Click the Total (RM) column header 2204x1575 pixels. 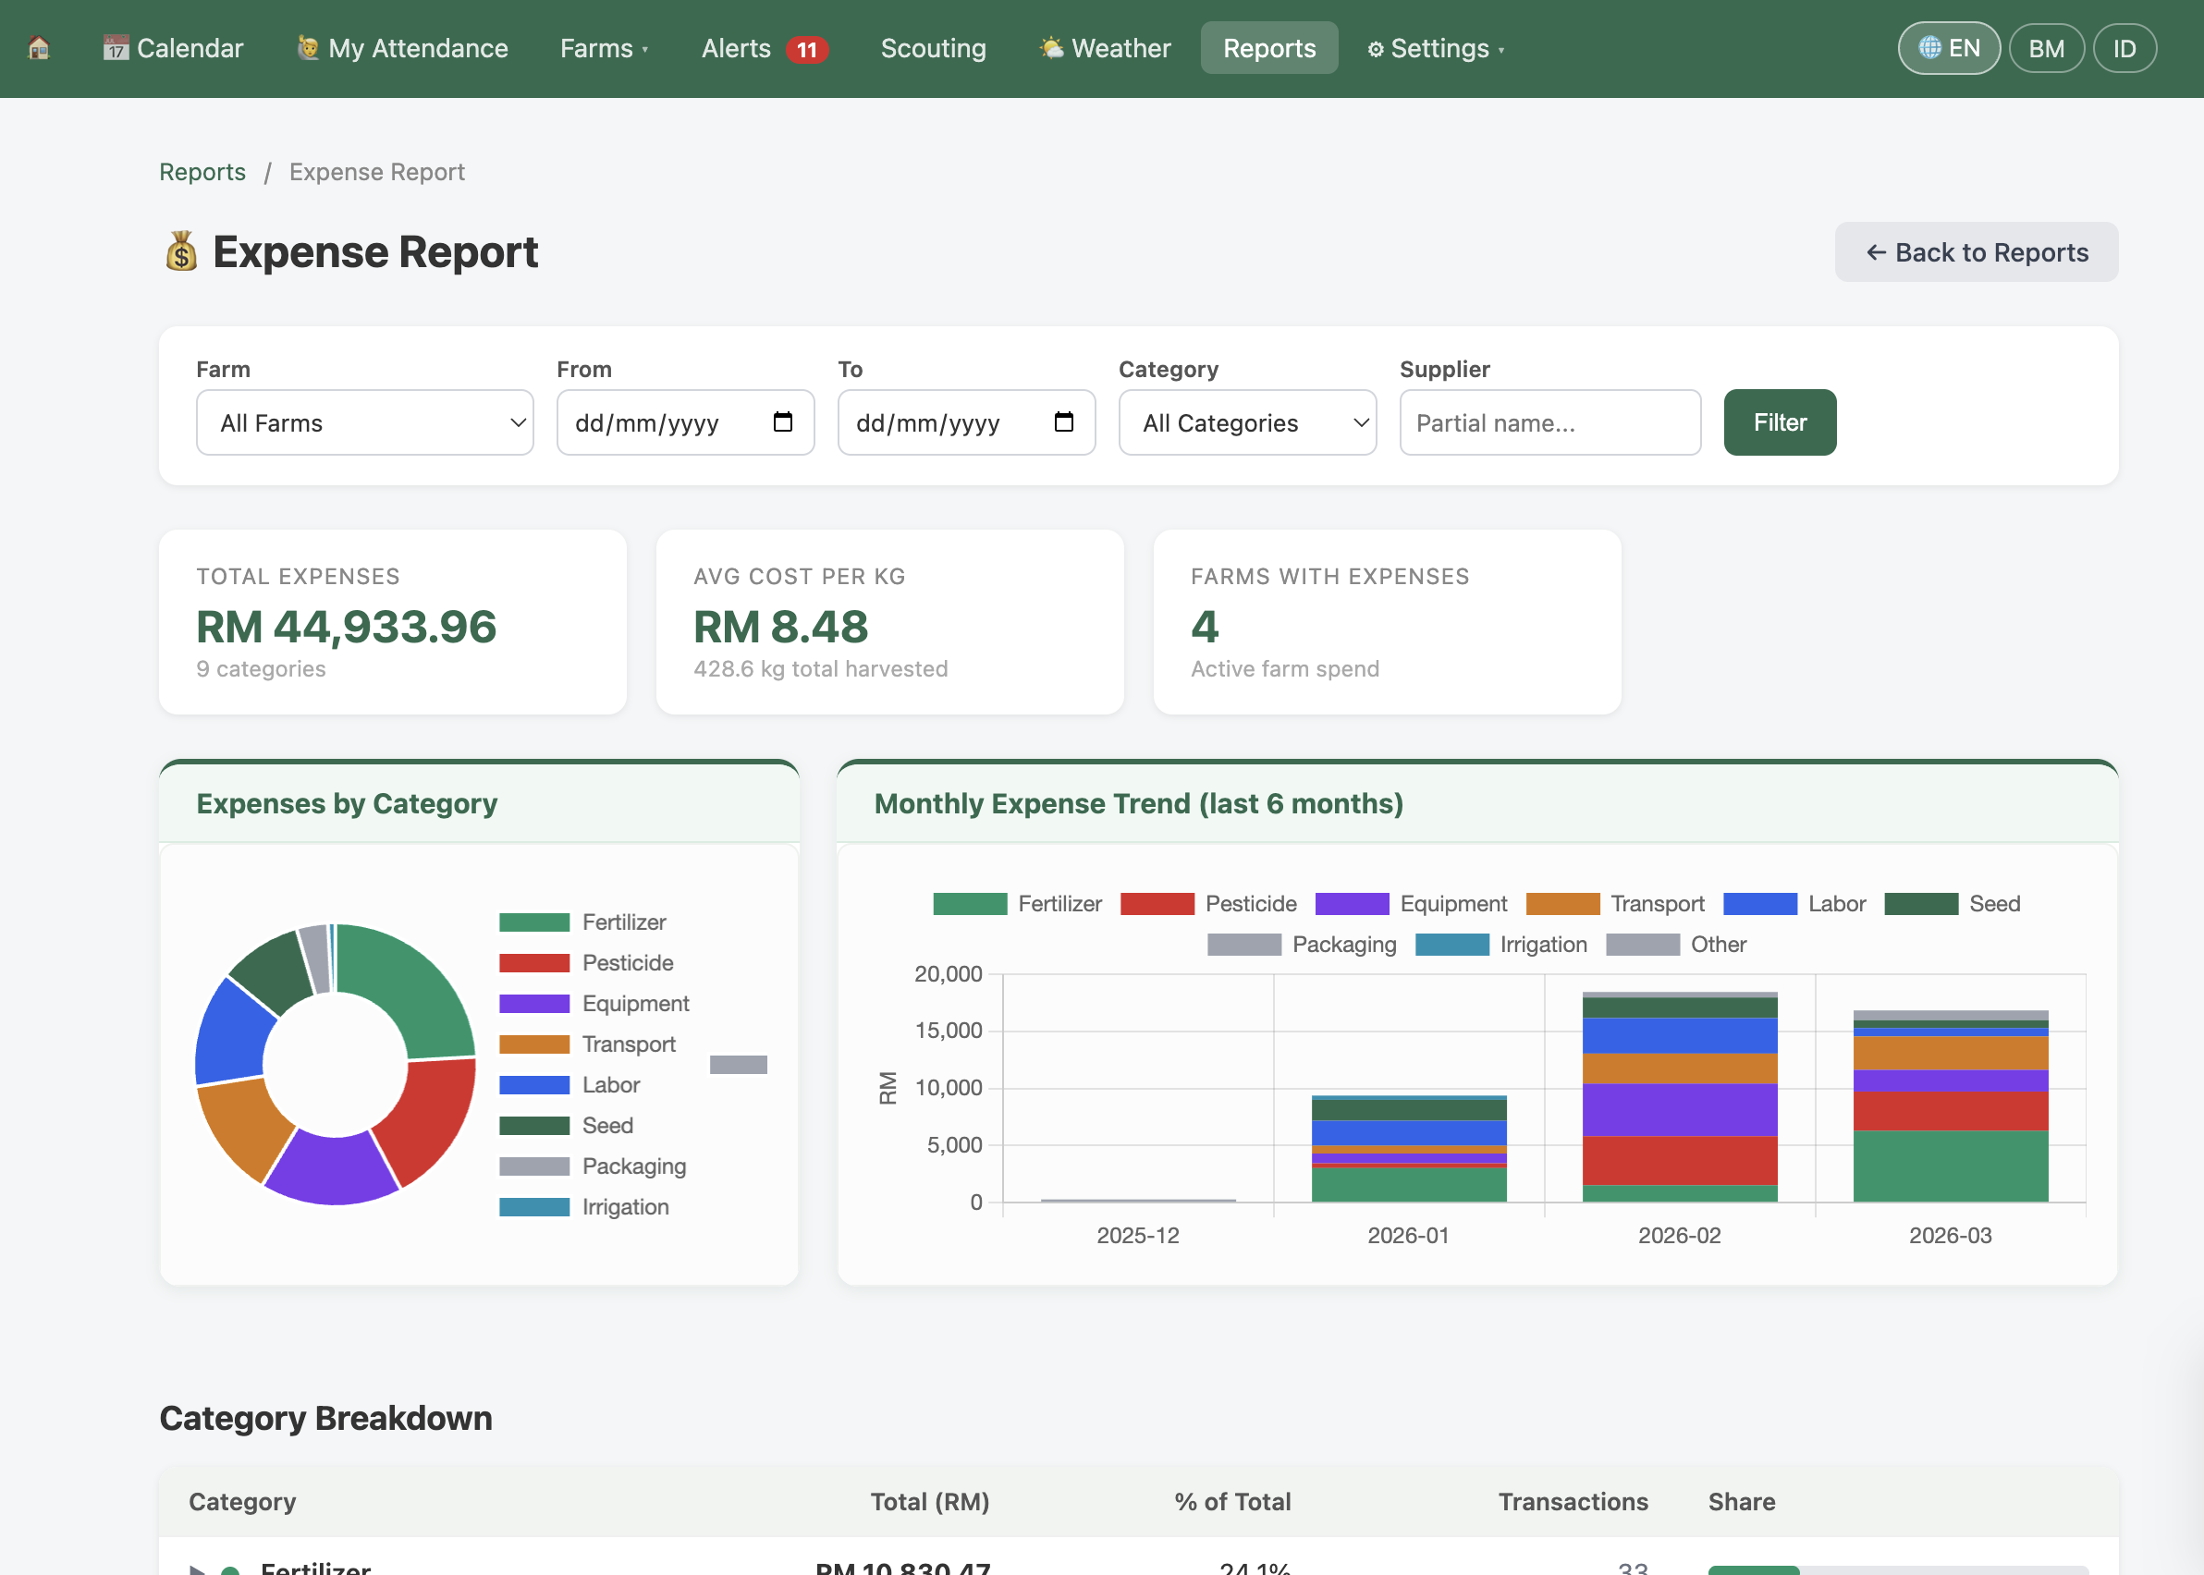[x=929, y=1501]
